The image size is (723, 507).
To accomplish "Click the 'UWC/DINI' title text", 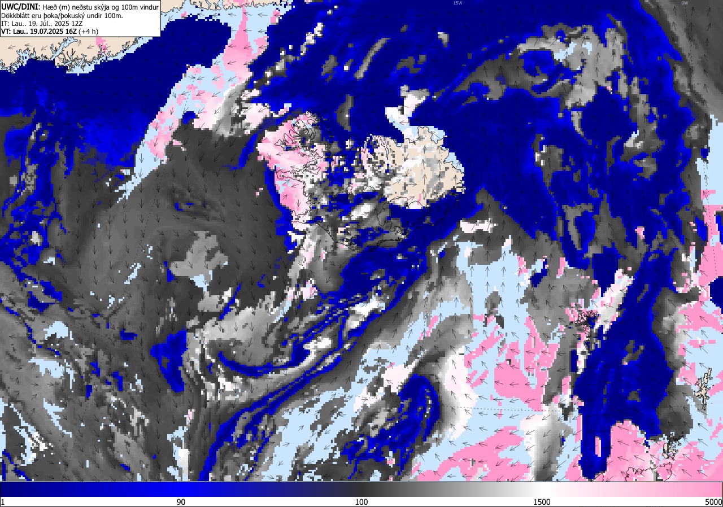I will 19,6.
